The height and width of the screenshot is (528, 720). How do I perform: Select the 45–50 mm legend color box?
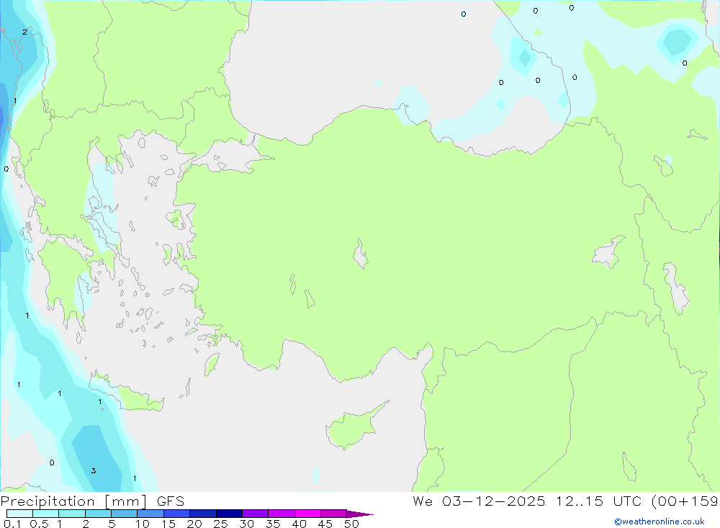pyautogui.click(x=333, y=514)
